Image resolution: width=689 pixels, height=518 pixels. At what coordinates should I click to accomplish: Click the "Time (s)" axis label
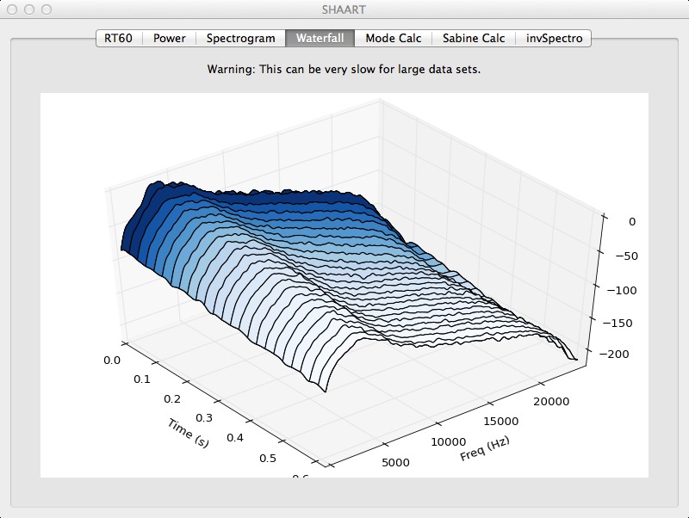click(188, 433)
